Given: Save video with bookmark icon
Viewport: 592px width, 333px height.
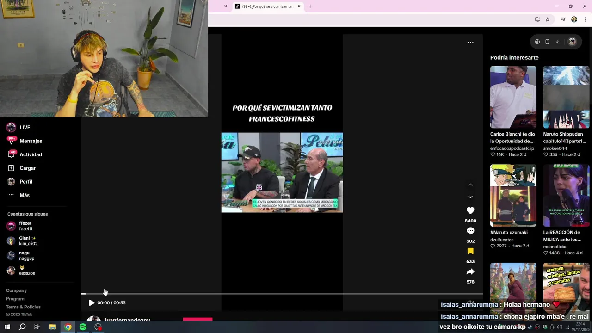Looking at the screenshot, I should [x=470, y=251].
